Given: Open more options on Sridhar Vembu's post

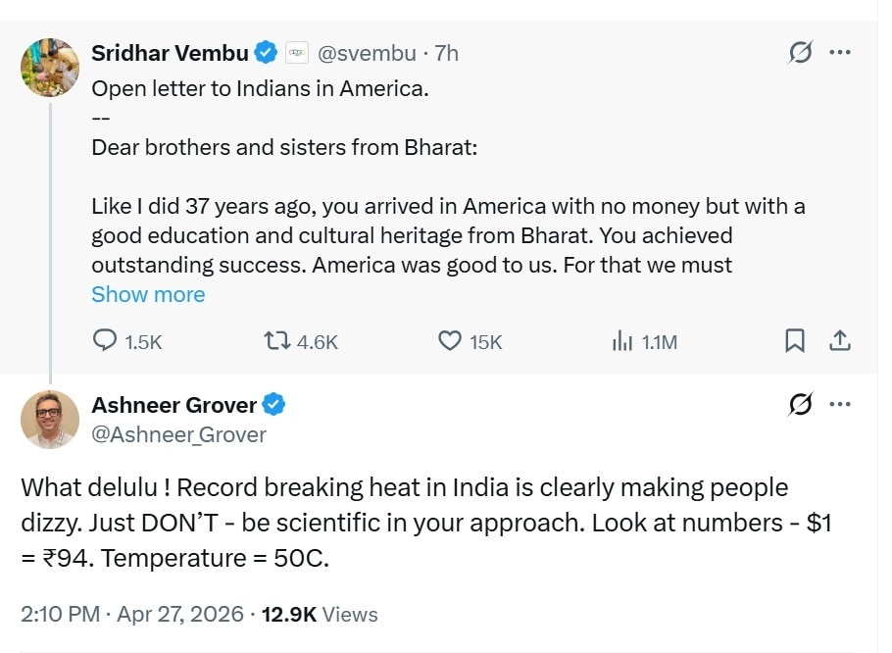Looking at the screenshot, I should pos(840,53).
